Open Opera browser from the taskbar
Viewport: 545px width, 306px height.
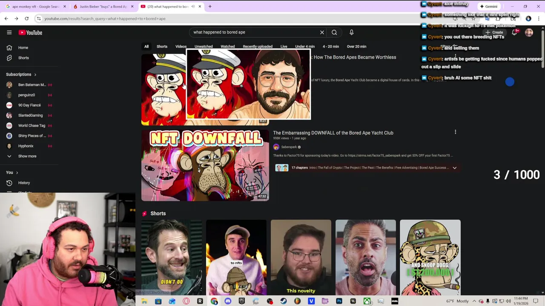[186, 301]
